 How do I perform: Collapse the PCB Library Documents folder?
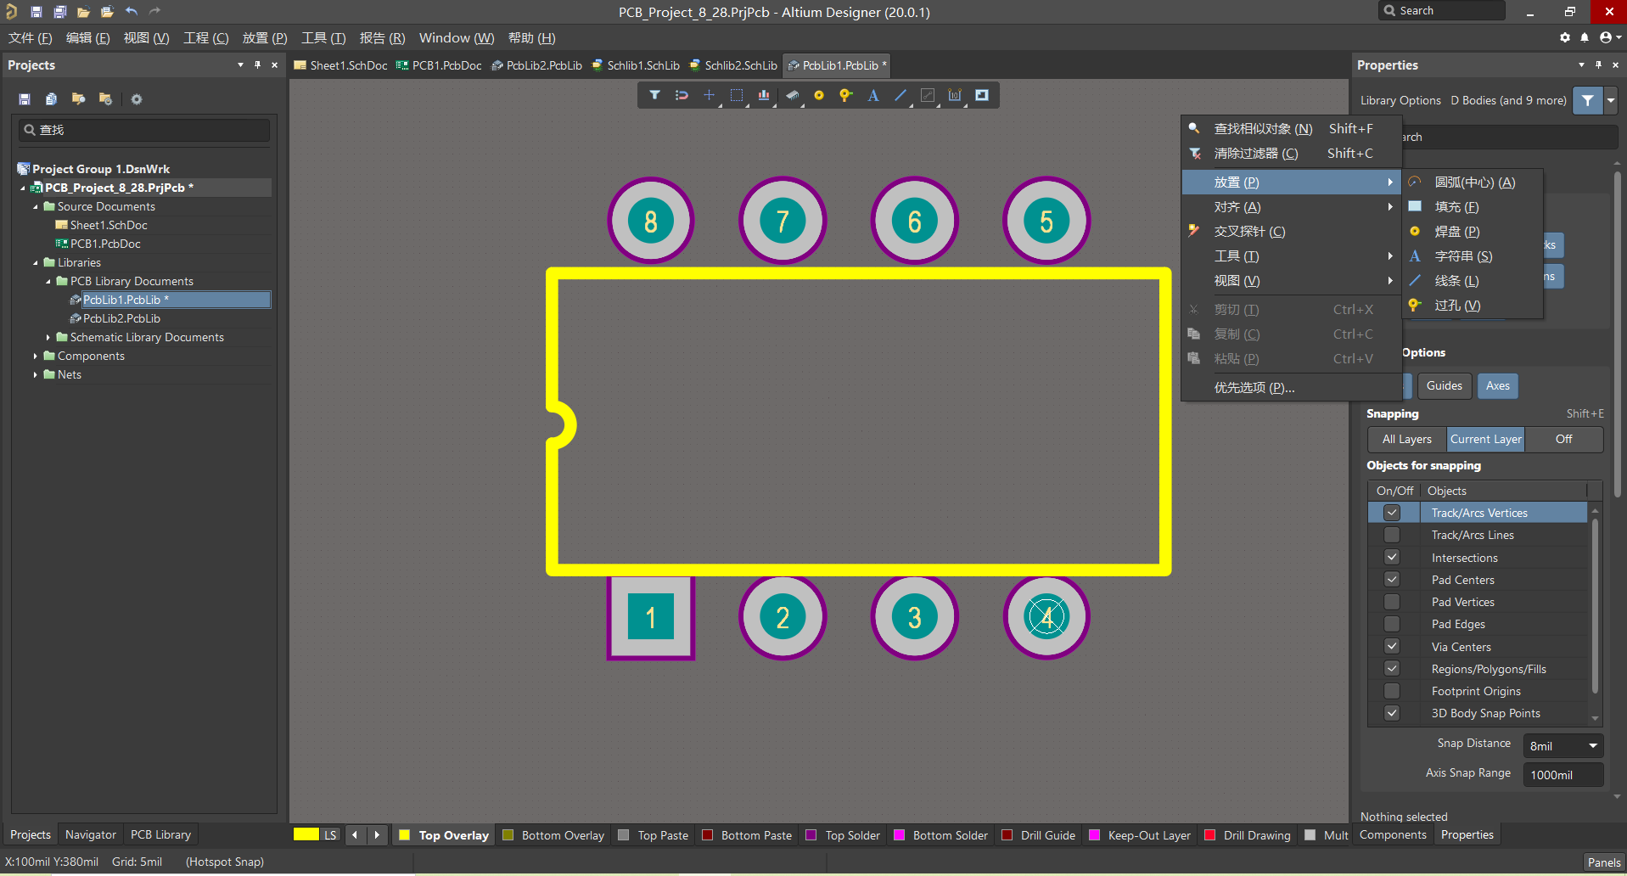48,281
